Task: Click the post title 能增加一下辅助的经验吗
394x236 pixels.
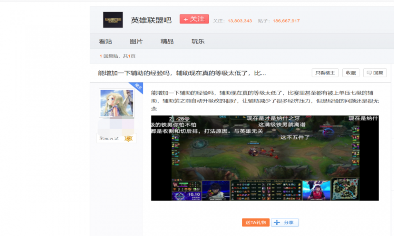Action: [182, 73]
